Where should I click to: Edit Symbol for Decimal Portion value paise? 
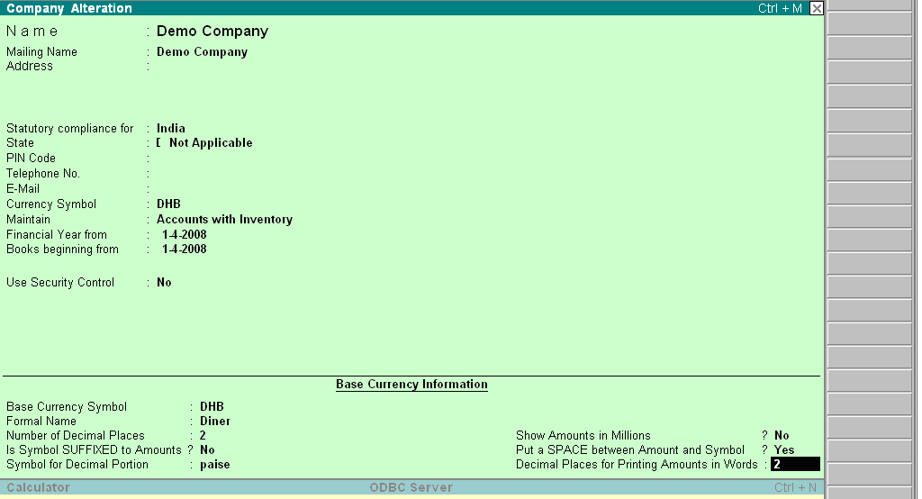(214, 465)
